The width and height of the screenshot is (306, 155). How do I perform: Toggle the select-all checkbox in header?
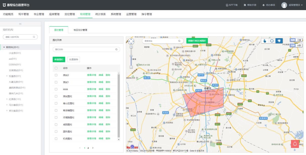point(56,68)
